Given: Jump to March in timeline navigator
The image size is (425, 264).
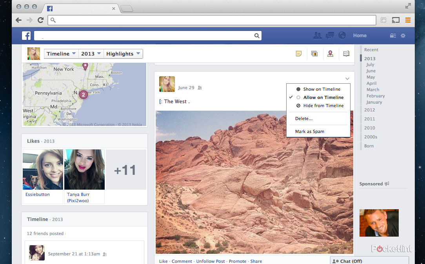Looking at the screenshot, I should (373, 90).
